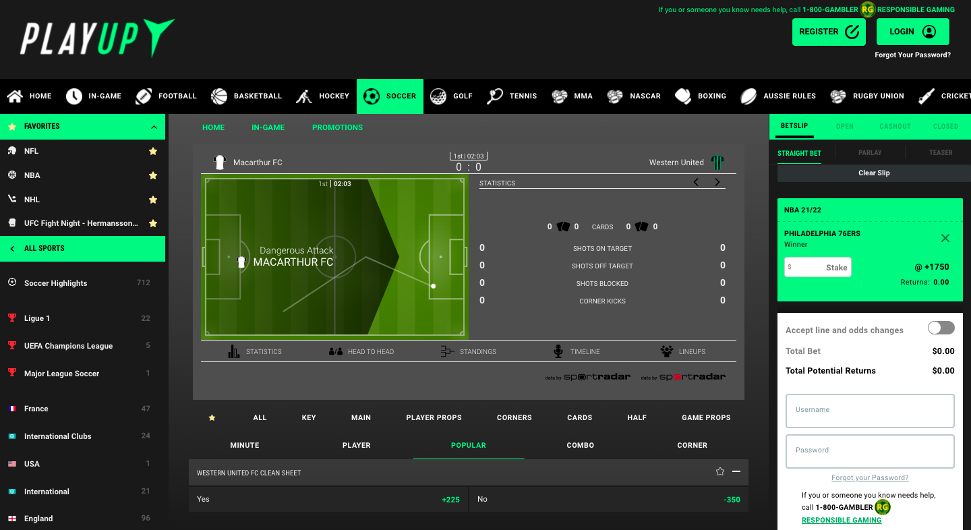
Task: Show Lineups players icon
Action: pos(667,351)
